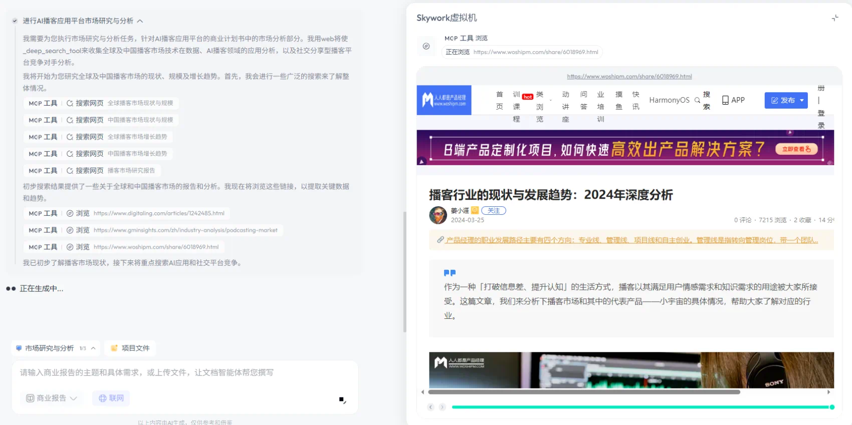
Task: Open the 摸鱼 nav item
Action: coord(619,100)
